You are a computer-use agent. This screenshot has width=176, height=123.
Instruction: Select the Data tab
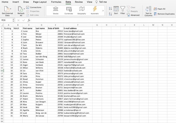point(68,2)
